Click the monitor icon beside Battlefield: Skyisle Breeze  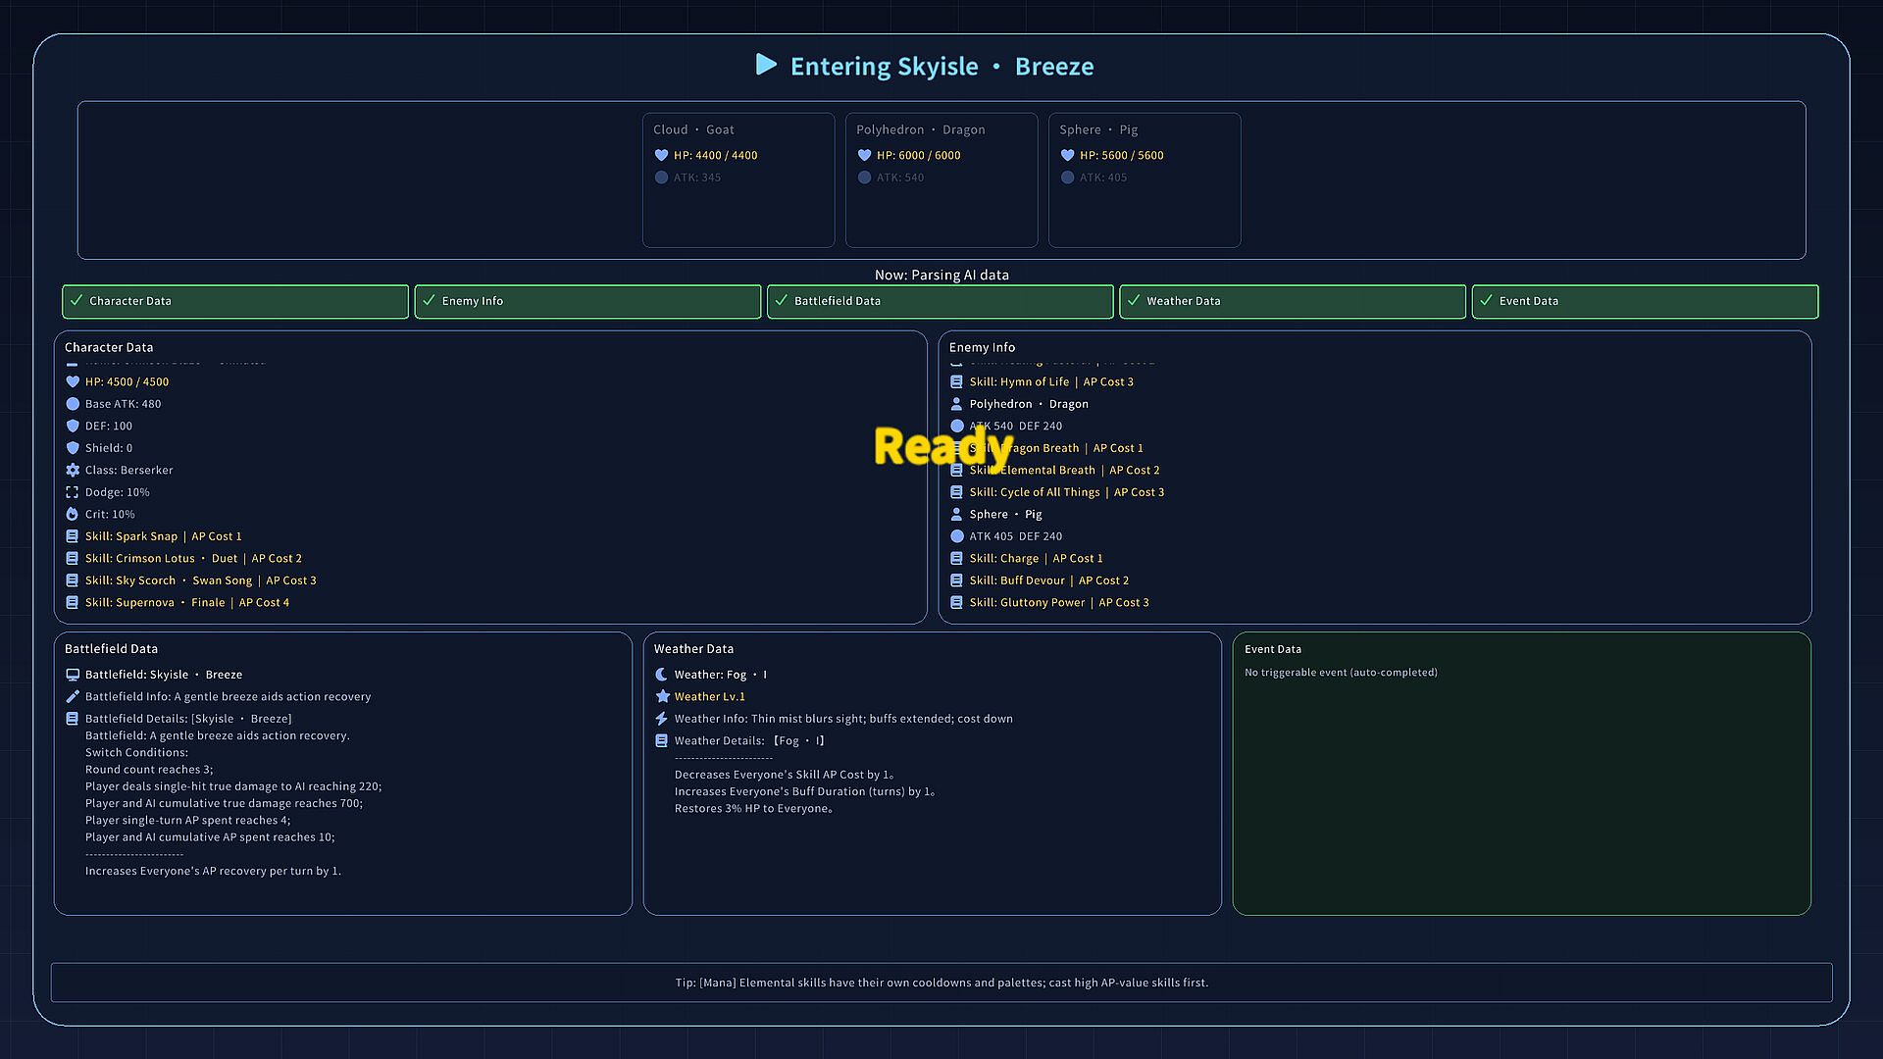73,675
